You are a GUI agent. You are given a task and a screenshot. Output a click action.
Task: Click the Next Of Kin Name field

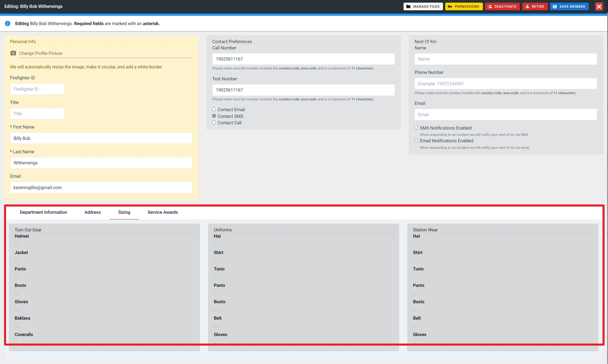505,59
